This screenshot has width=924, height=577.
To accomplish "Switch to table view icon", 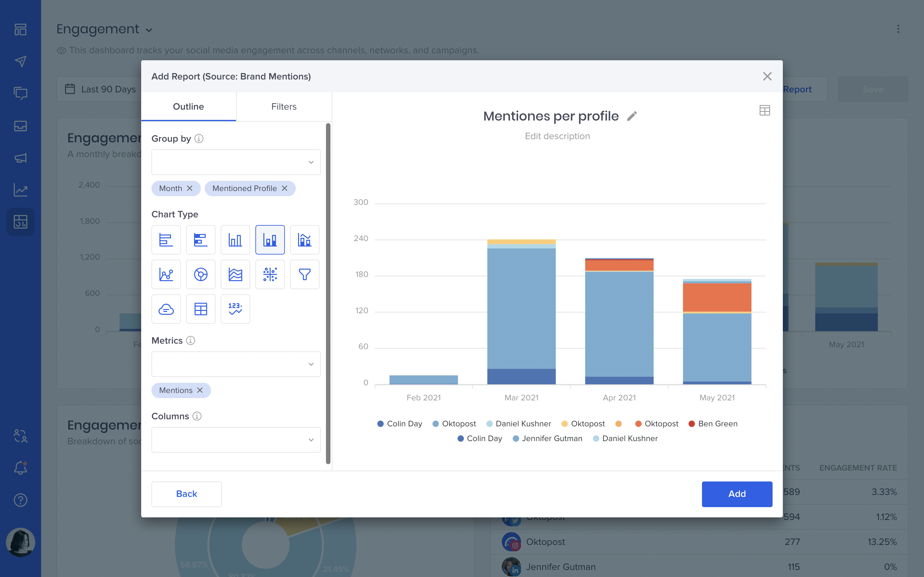I will pyautogui.click(x=765, y=111).
